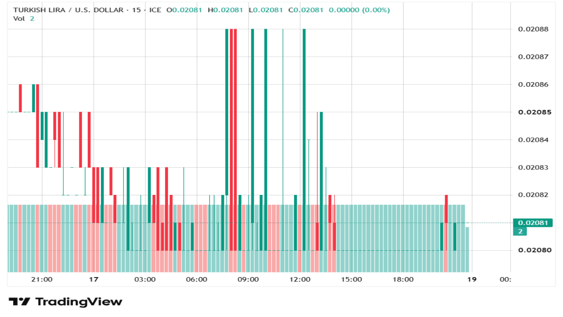Select the 03:00 time axis label
This screenshot has height=317, width=563.
(145, 279)
